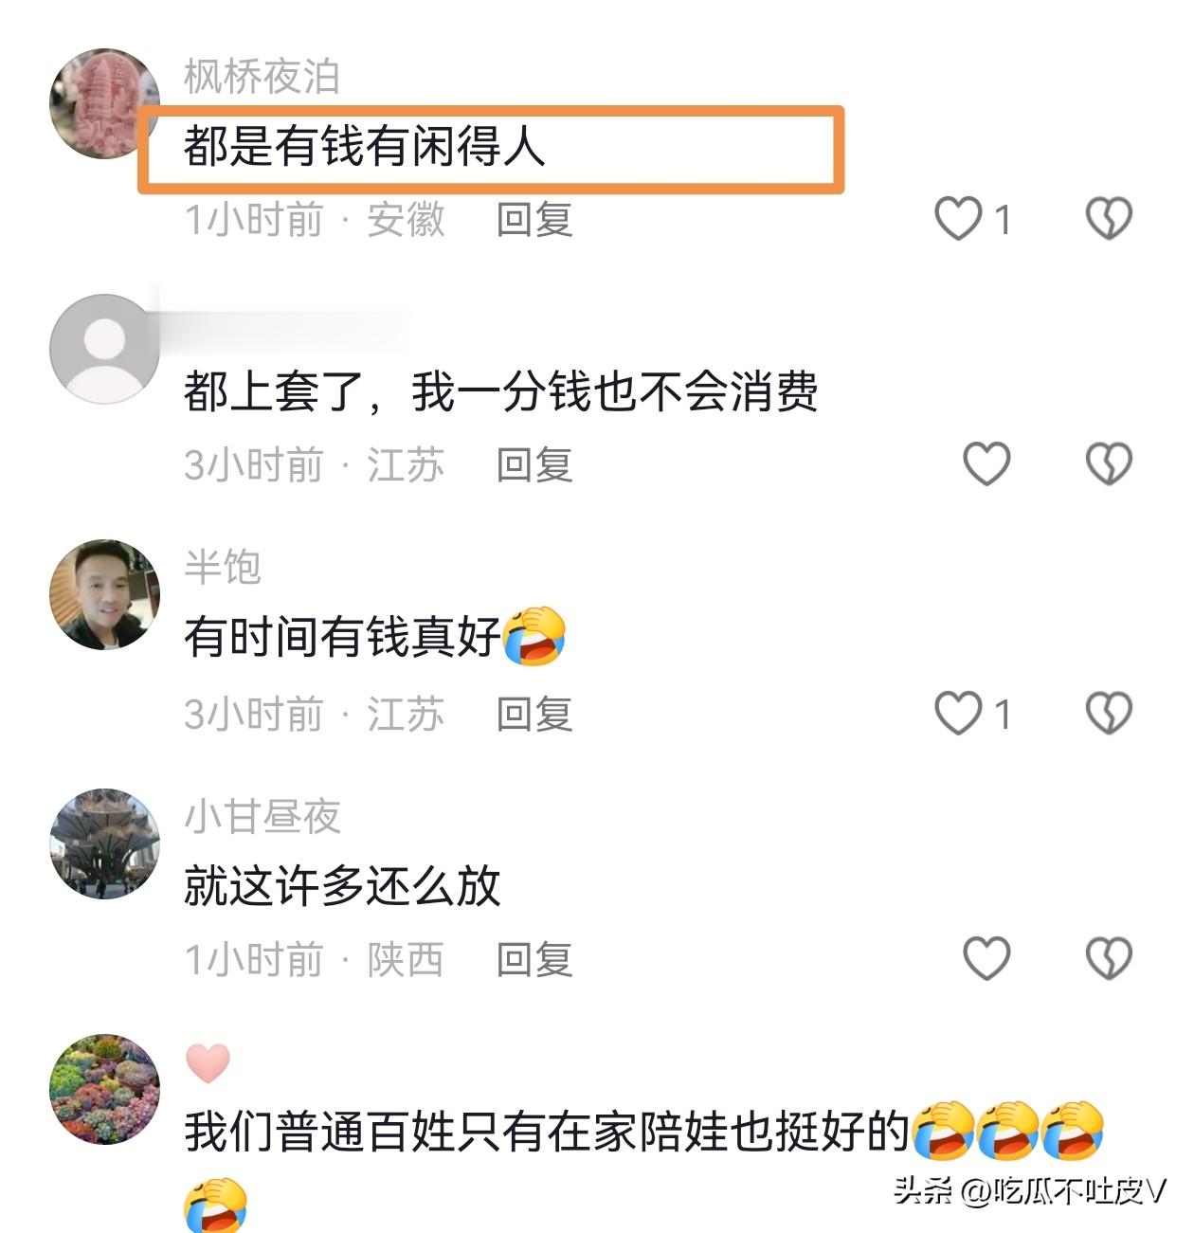This screenshot has height=1233, width=1194.
Task: Open the gray default avatar profile
Action: (104, 349)
